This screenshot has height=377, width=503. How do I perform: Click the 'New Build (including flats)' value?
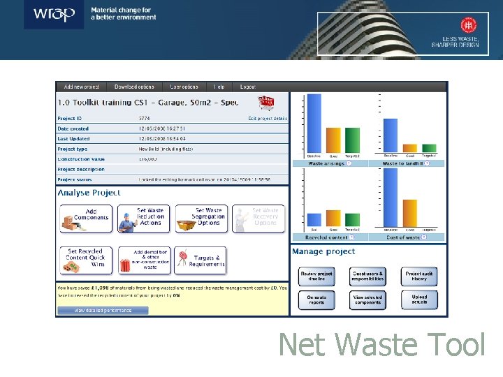coord(166,149)
